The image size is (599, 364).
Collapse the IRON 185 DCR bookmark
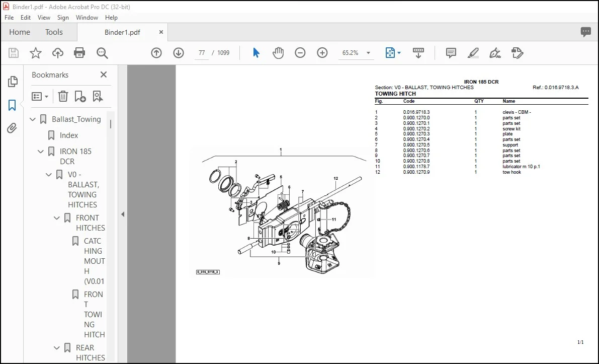pos(41,152)
